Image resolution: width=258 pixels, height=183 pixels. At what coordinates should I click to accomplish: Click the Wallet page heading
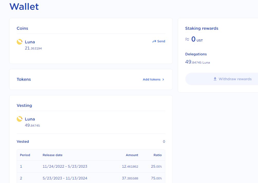[24, 7]
